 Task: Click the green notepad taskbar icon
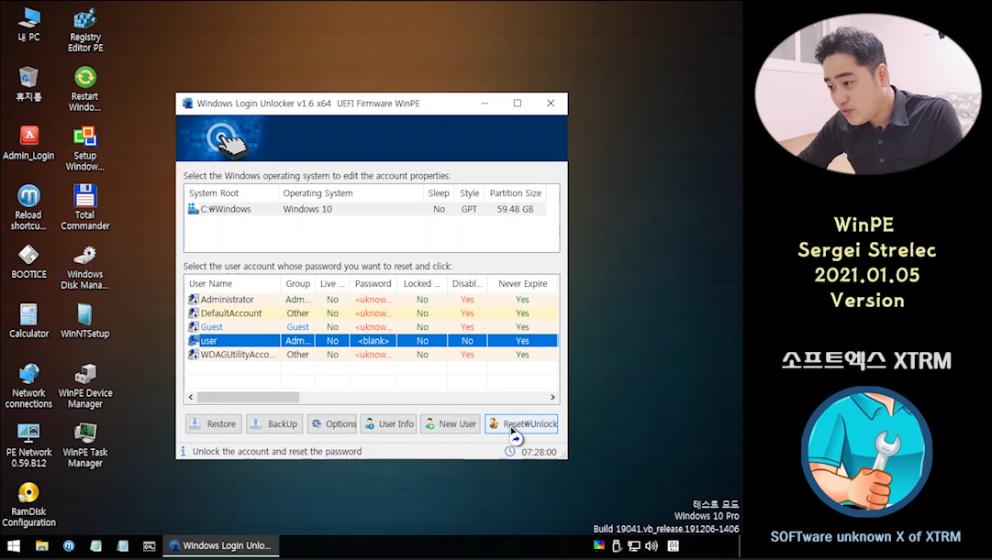pyautogui.click(x=95, y=545)
